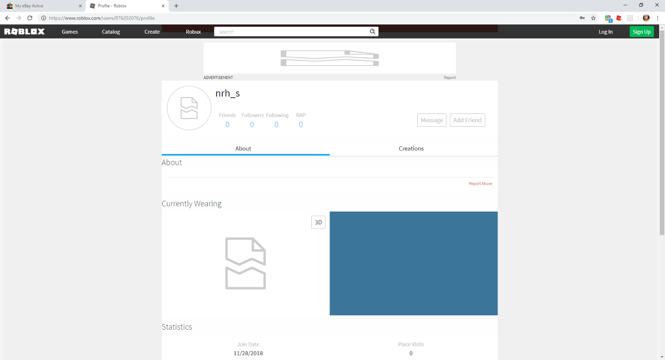View site information icon in address bar

pos(43,18)
